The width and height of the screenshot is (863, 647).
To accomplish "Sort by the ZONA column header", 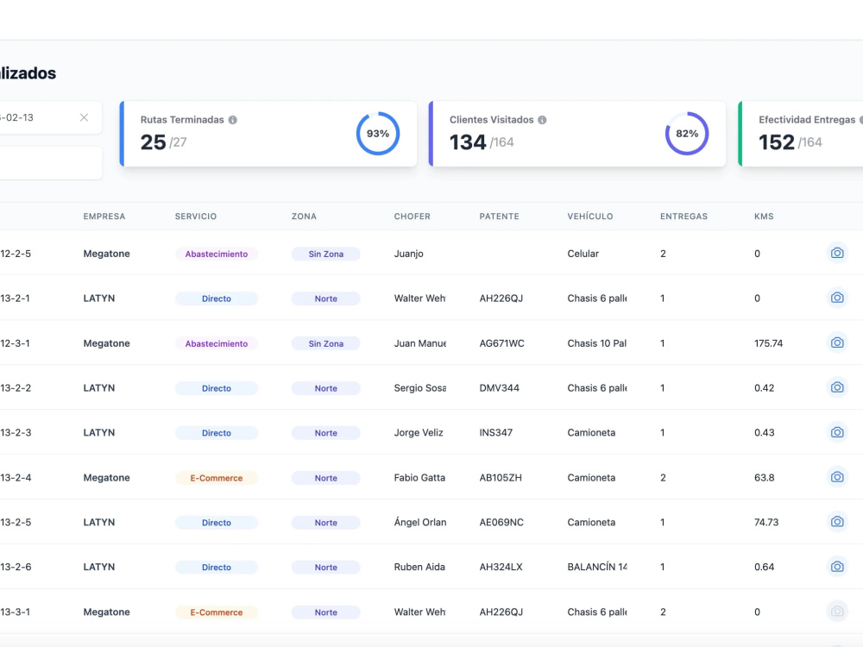I will tap(304, 217).
